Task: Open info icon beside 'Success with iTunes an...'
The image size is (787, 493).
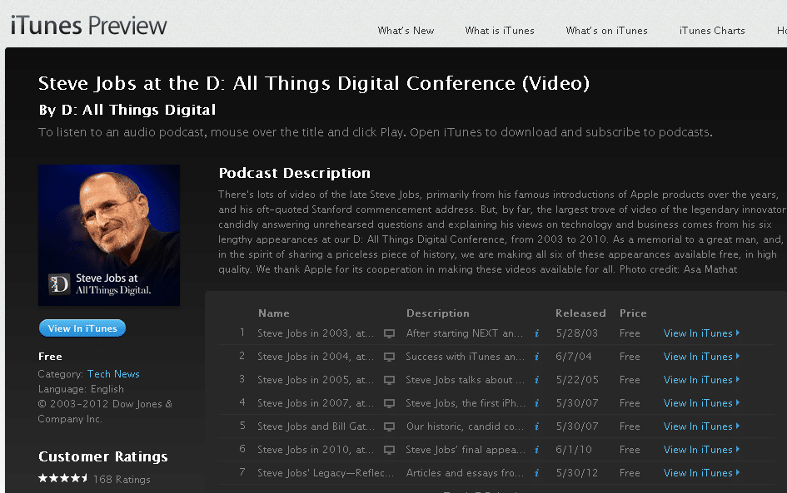Action: 536,357
